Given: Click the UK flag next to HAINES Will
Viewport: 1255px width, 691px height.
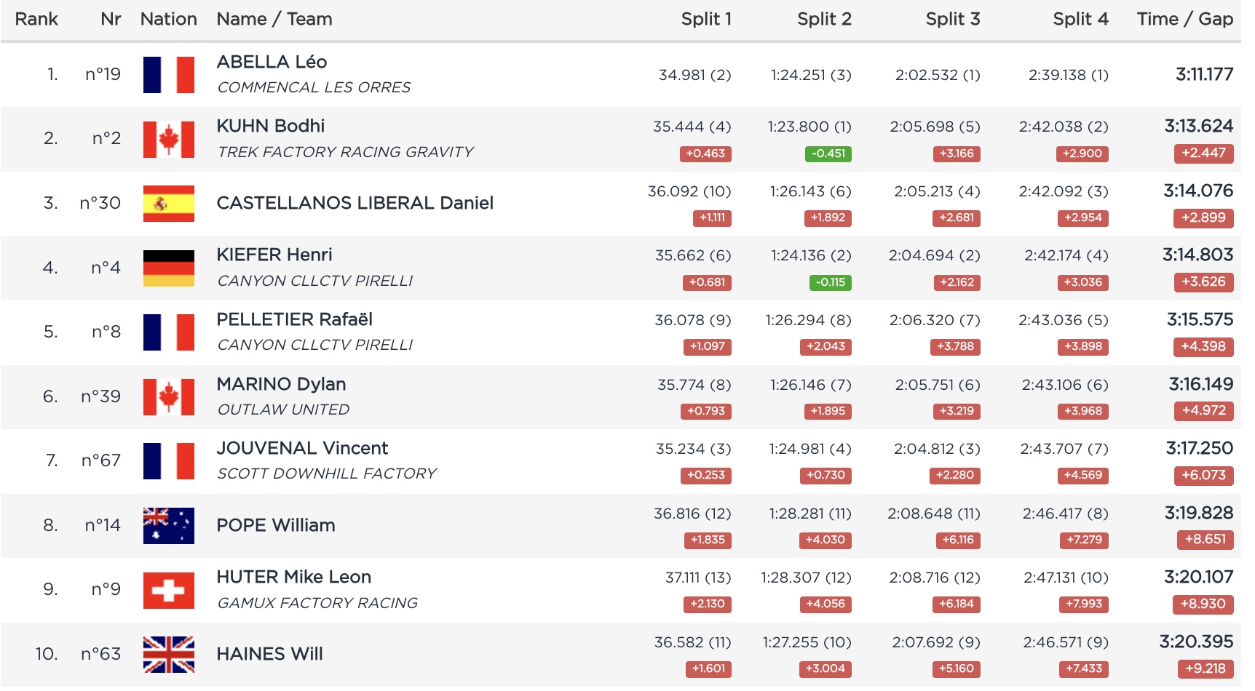Looking at the screenshot, I should 169,655.
